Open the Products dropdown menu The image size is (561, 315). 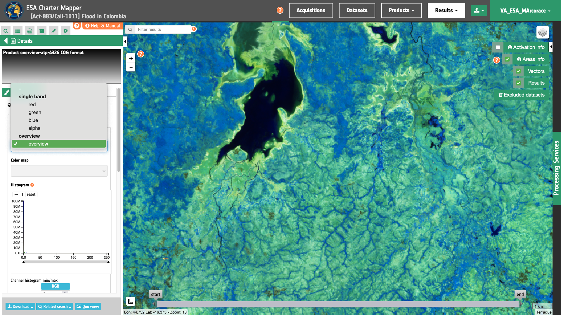[401, 10]
